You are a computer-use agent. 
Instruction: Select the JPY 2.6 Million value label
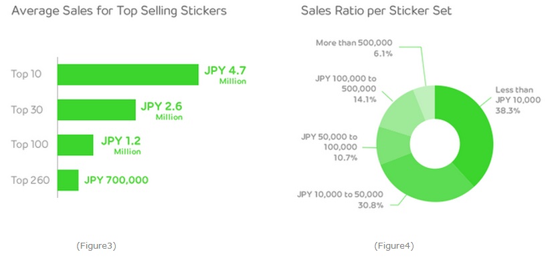point(161,111)
